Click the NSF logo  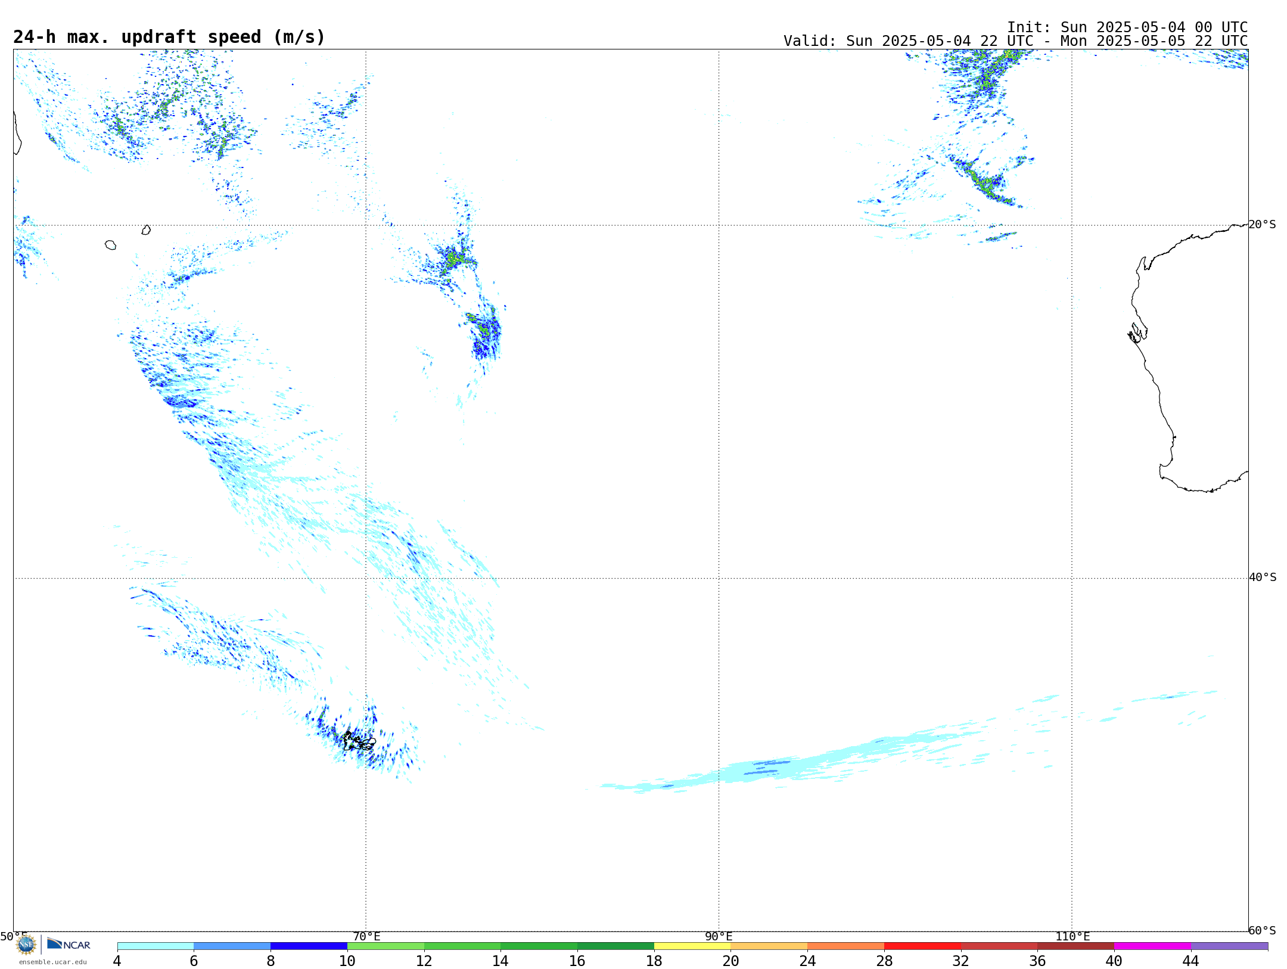[26, 945]
